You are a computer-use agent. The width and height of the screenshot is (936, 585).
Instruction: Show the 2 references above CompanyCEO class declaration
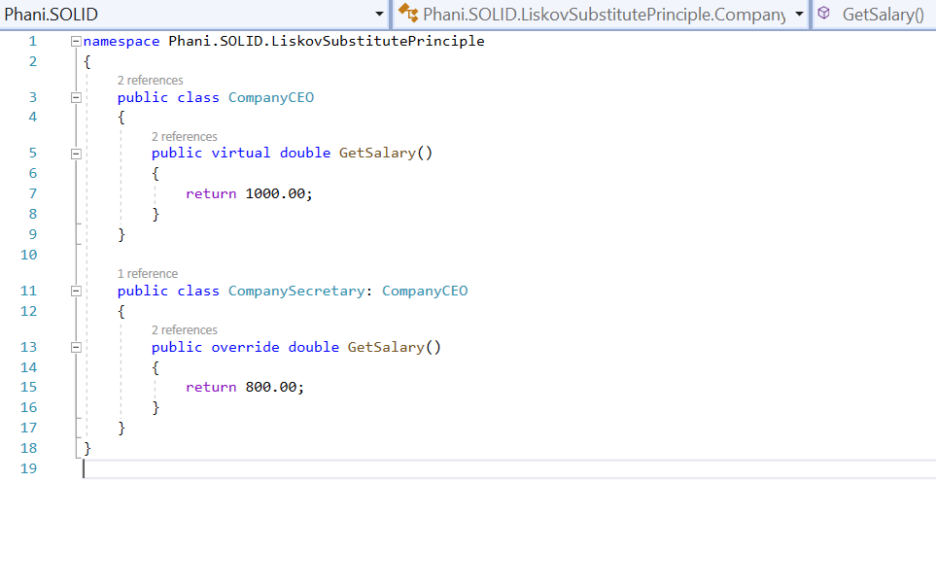click(150, 81)
